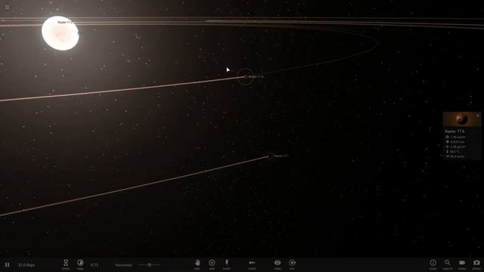Click the orbital speed value in card
Viewport: 484px width, 272px height.
(457, 156)
